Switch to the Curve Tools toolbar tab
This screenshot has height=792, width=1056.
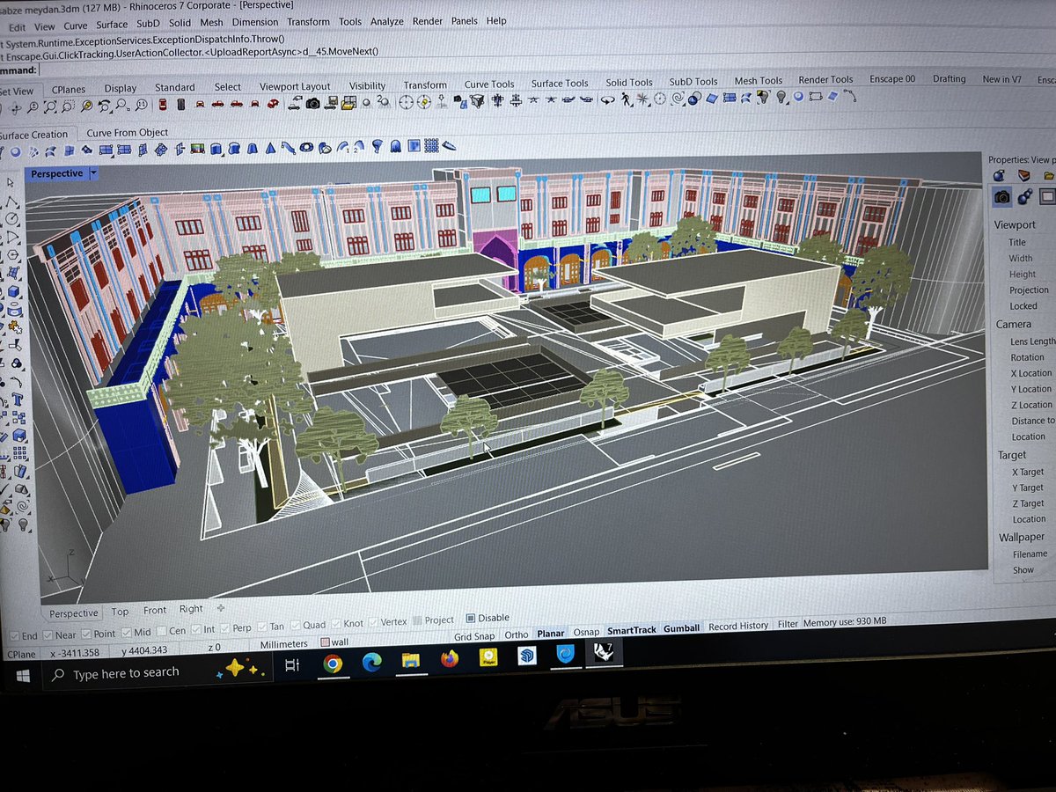489,84
